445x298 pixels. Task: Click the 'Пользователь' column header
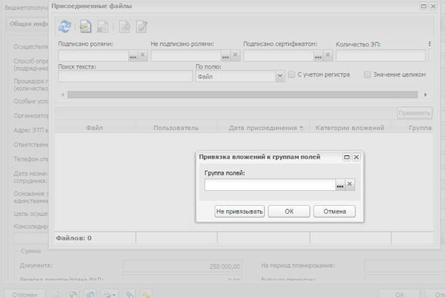175,128
